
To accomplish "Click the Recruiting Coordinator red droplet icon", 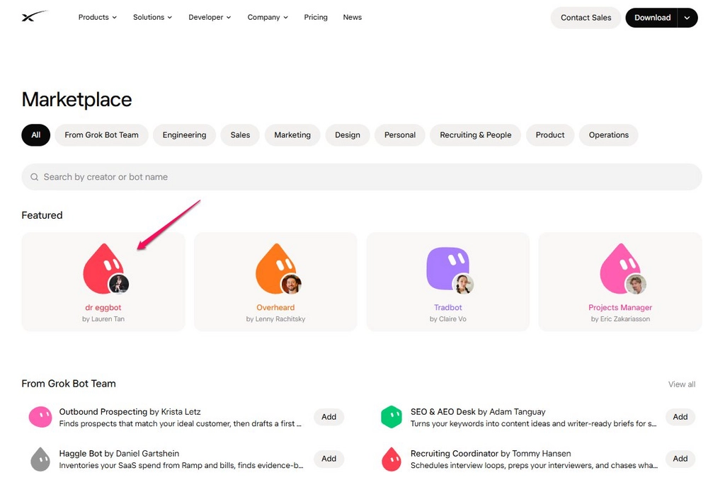I will point(392,459).
